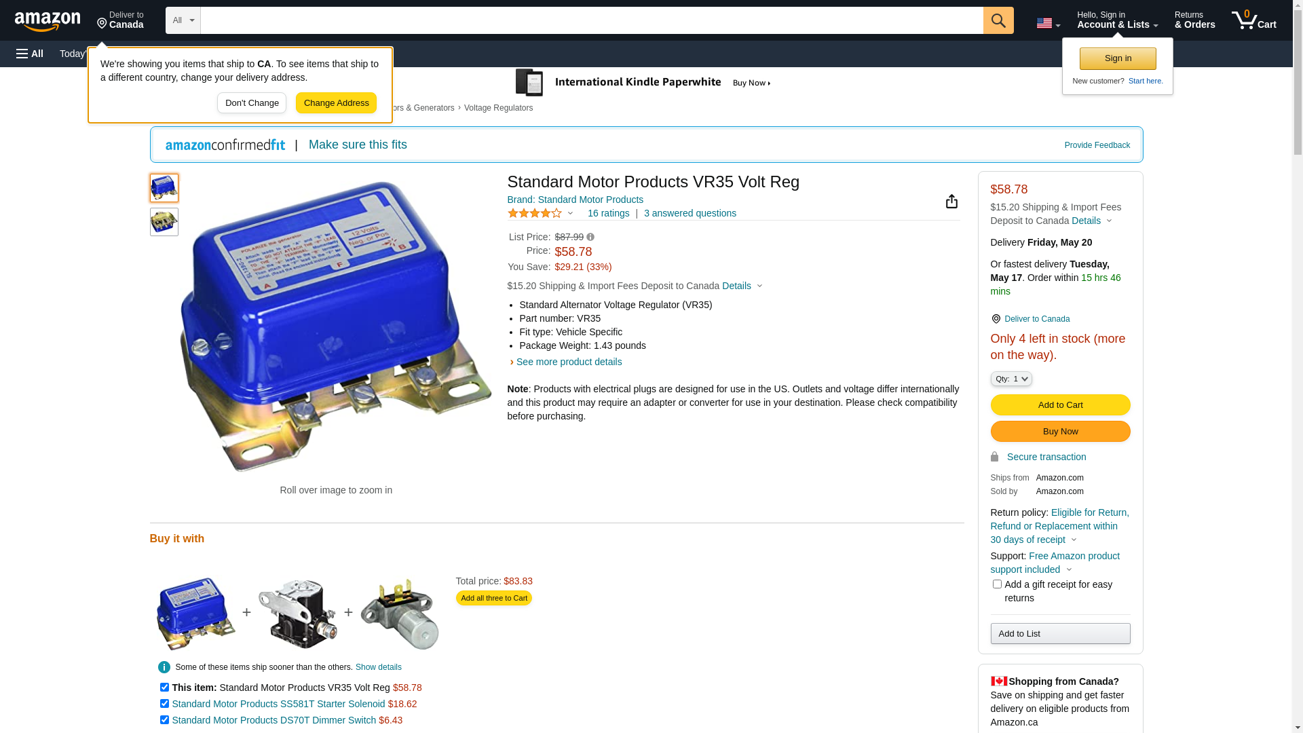Check 'Add a gift receipt for easy returns'
This screenshot has height=733, width=1303.
(997, 584)
